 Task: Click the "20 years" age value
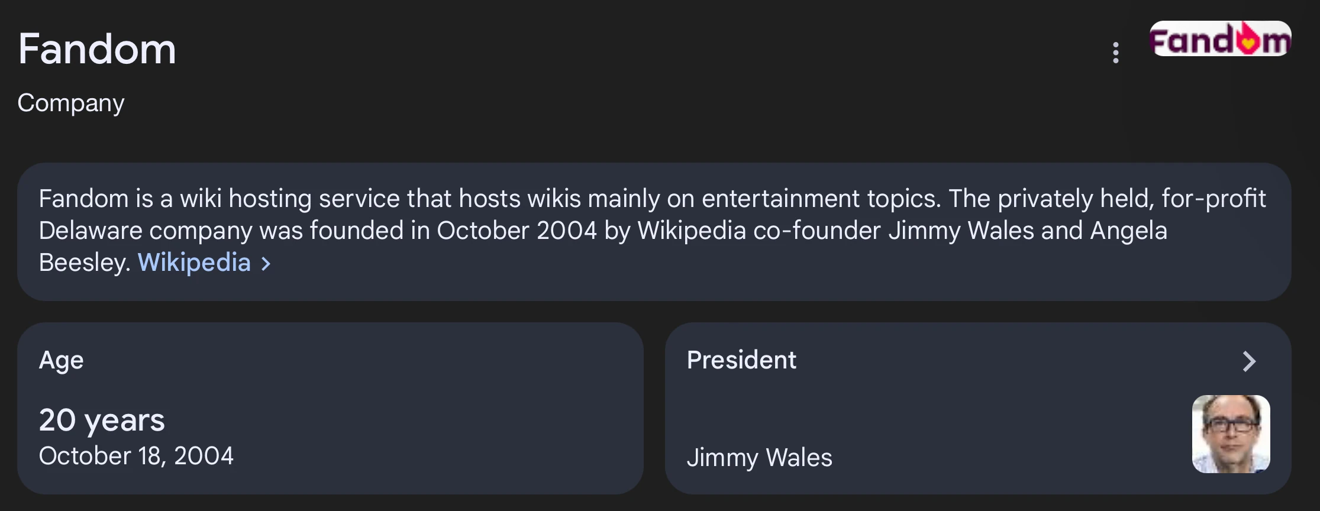(102, 420)
